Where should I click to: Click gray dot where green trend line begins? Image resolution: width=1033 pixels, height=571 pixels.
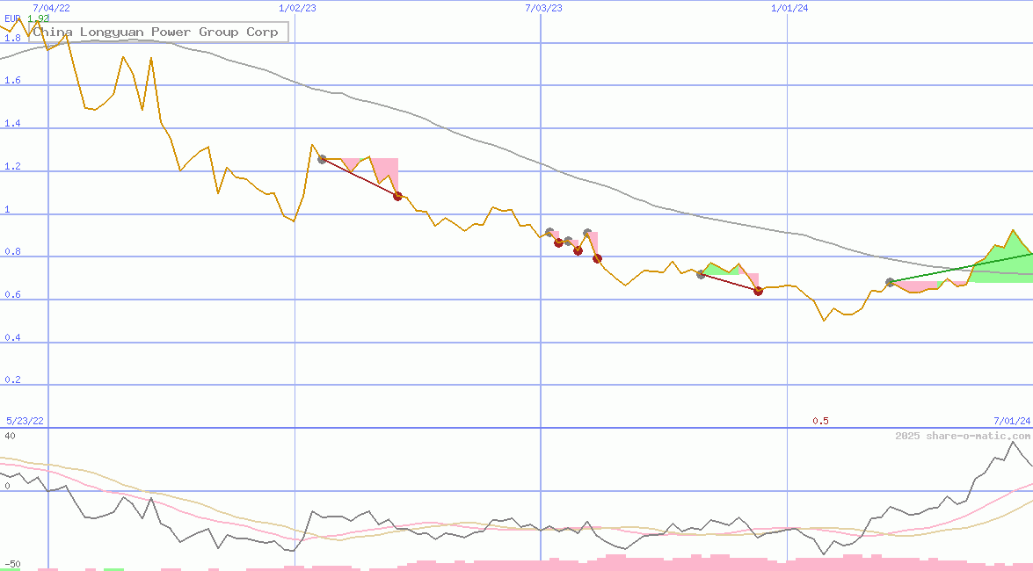(890, 282)
